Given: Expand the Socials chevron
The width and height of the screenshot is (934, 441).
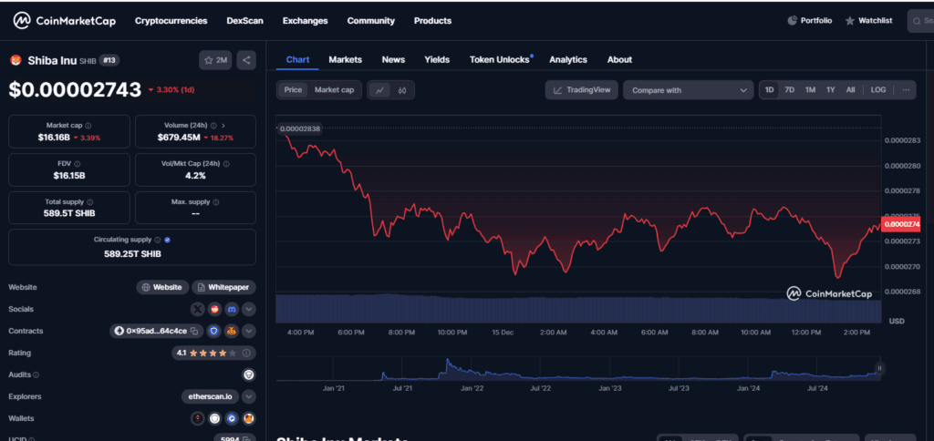Looking at the screenshot, I should (249, 310).
